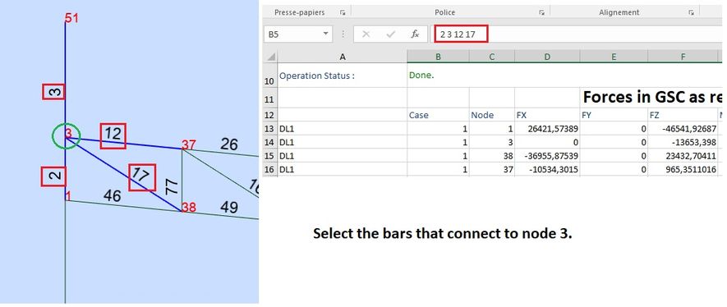This screenshot has width=727, height=307.
Task: Click the DL1 cell in row 15
Action: coord(343,156)
